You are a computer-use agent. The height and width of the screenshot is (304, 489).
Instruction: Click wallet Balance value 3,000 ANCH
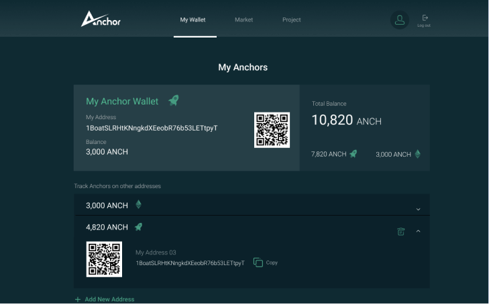107,152
